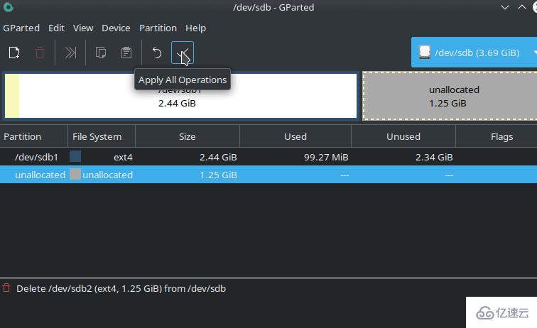Open the Edit menu
This screenshot has width=537, height=328.
(57, 28)
